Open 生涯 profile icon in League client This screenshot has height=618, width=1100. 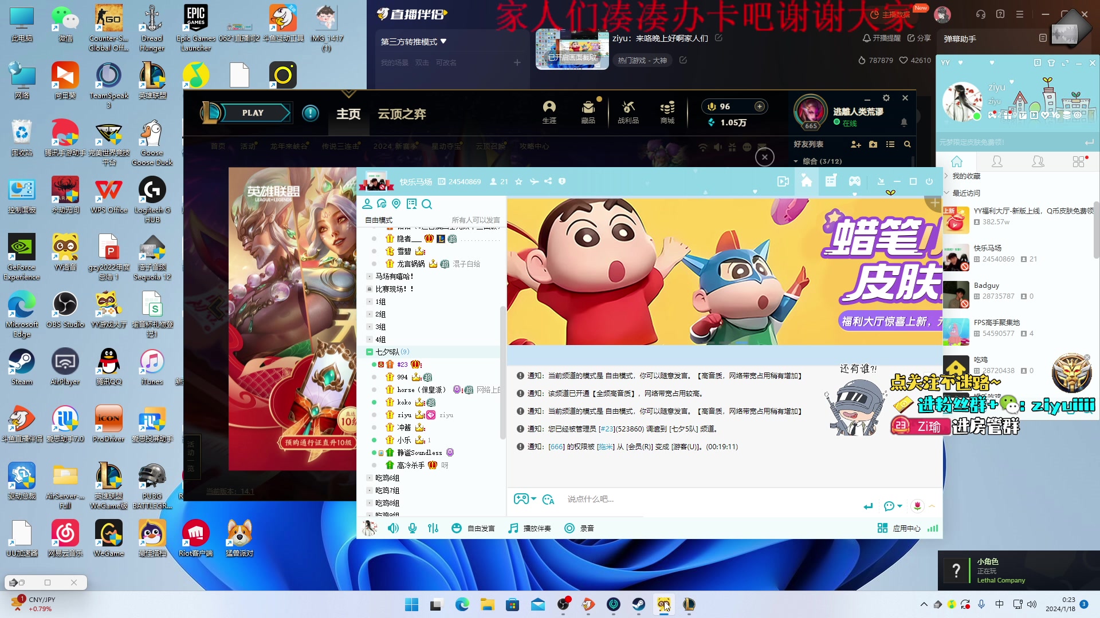(x=549, y=112)
